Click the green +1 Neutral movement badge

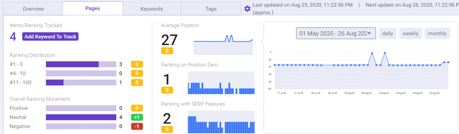point(137,117)
